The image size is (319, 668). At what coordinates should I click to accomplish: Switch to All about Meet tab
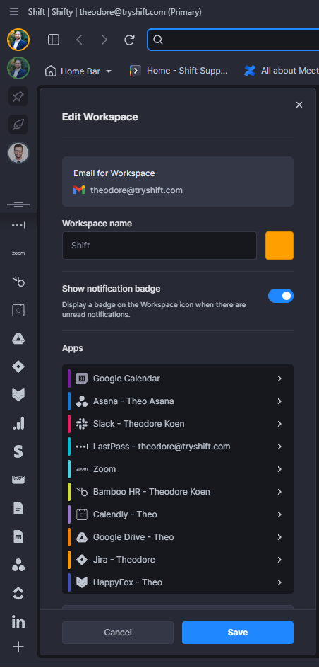pyautogui.click(x=281, y=71)
